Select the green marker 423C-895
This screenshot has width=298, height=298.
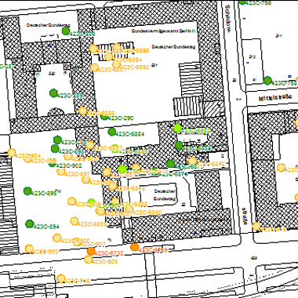27,191
